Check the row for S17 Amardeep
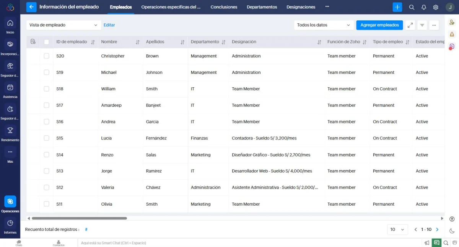This screenshot has width=459, height=247. (46, 105)
